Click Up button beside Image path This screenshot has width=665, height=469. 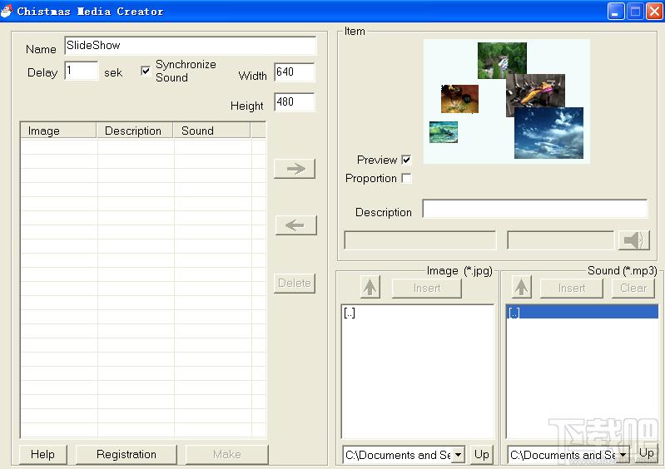pyautogui.click(x=482, y=455)
